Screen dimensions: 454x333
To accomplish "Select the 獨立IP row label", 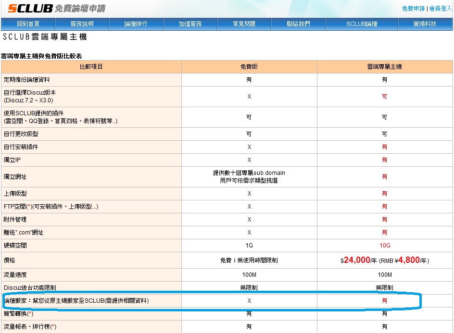I will (x=12, y=160).
